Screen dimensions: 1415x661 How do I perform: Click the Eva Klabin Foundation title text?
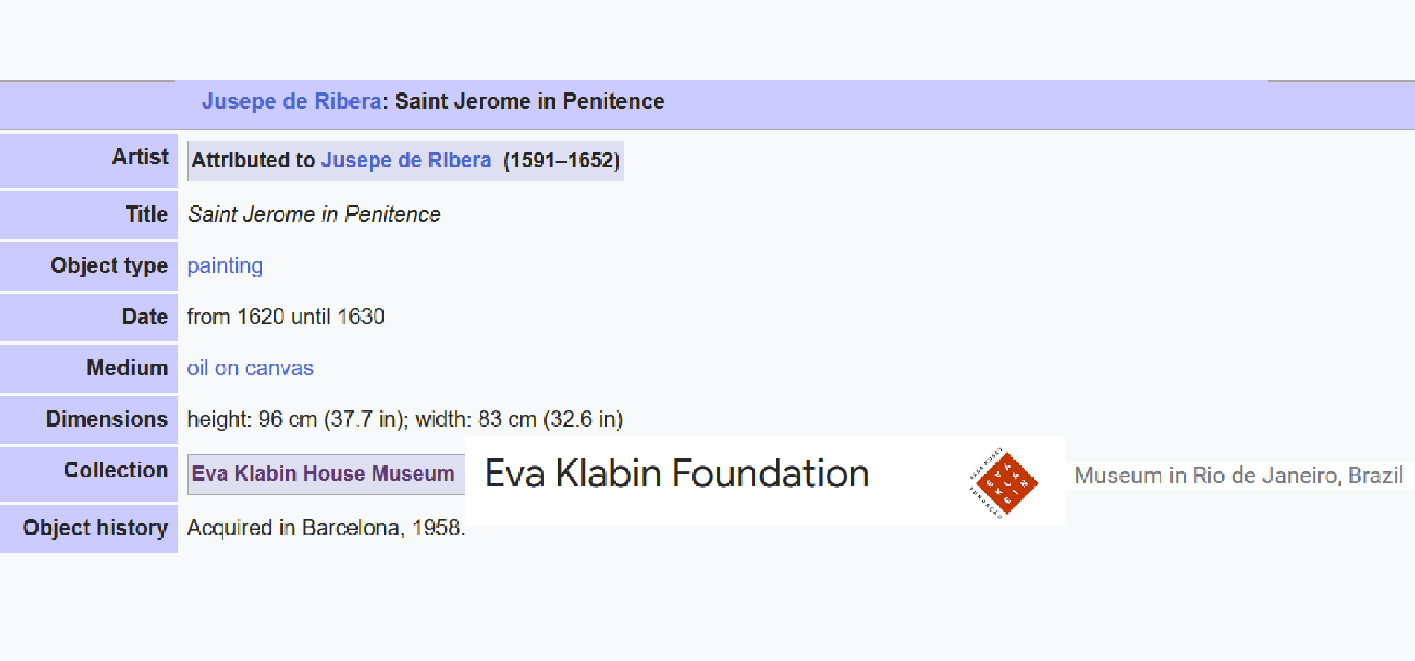pos(677,474)
